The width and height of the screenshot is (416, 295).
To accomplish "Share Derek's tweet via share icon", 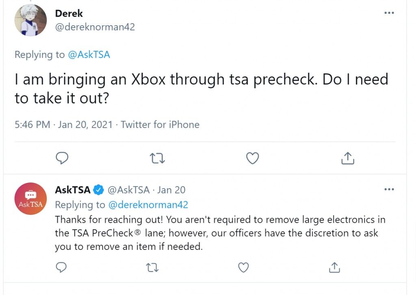I will coord(348,158).
